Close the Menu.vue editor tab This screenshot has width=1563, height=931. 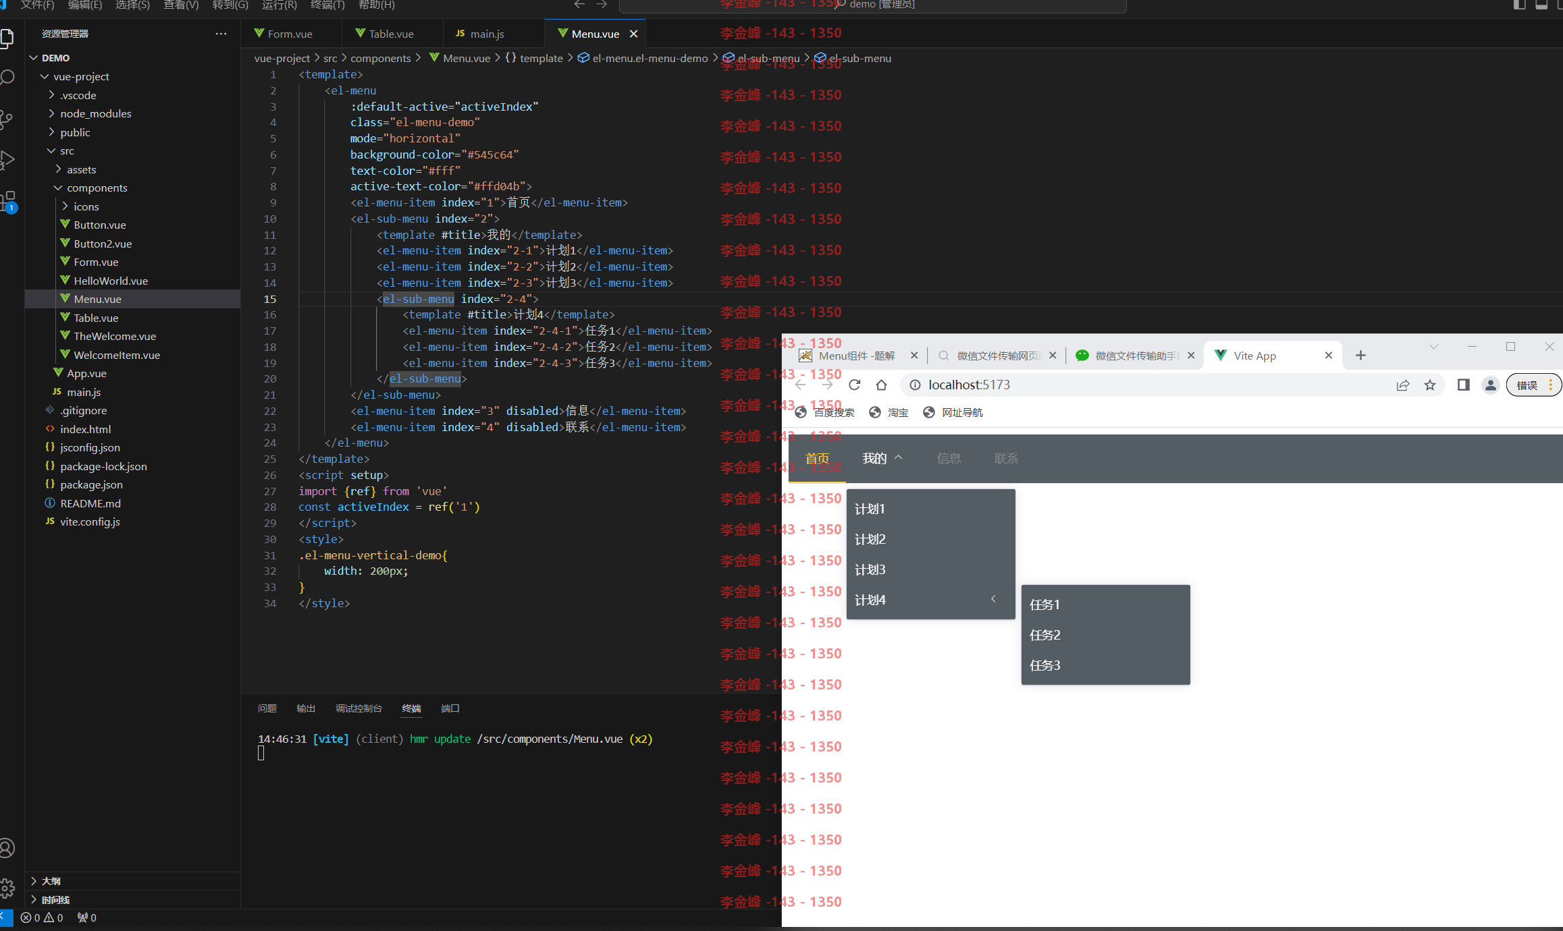633,34
